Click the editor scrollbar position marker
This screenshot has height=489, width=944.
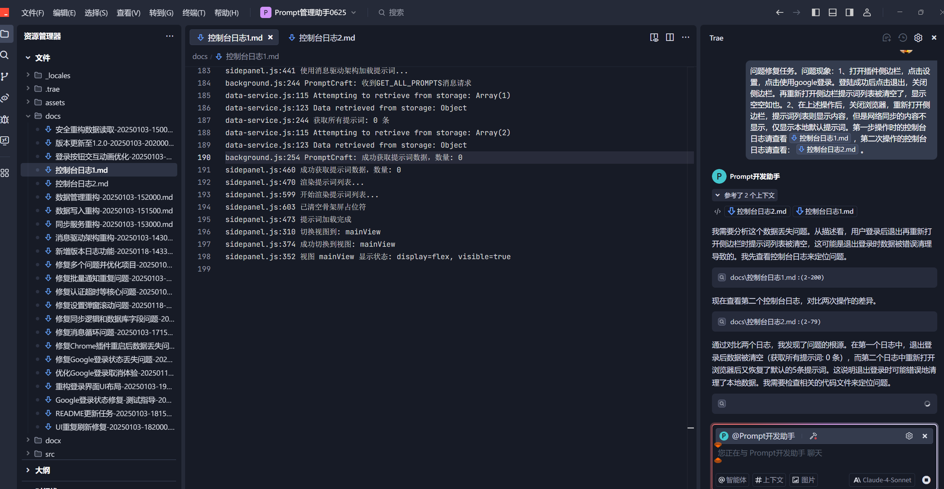[x=691, y=428]
